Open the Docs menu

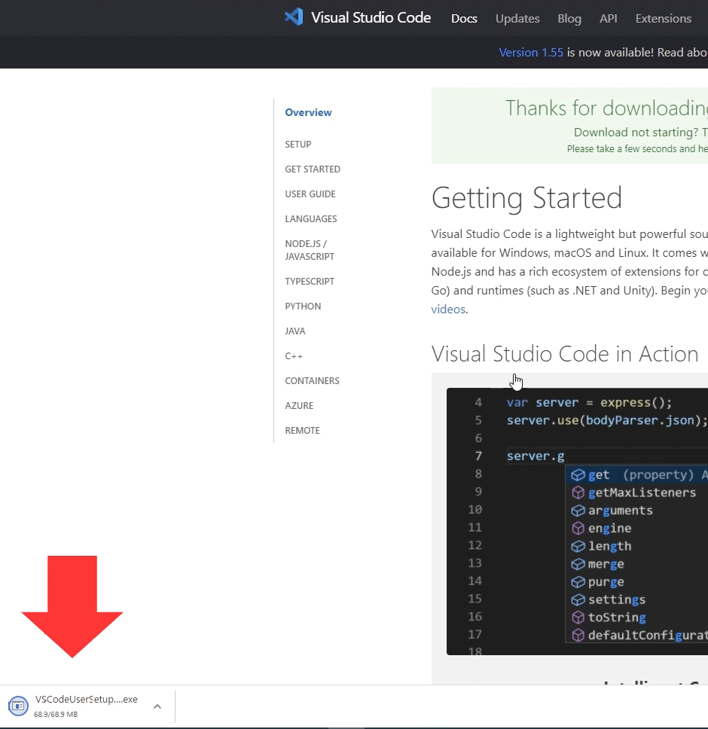coord(464,18)
